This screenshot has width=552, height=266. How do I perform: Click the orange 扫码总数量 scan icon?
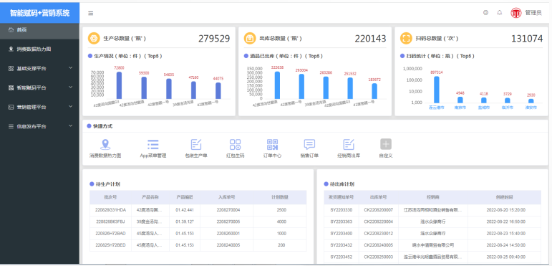click(406, 39)
